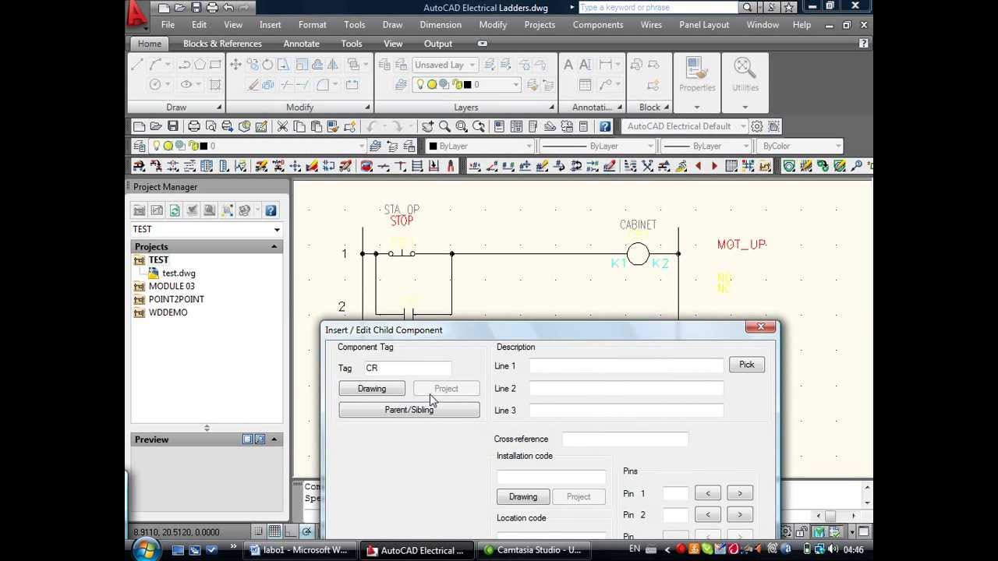Expand the Layers panel flyout arrow
Viewport: 998px width, 561px height.
[x=551, y=108]
